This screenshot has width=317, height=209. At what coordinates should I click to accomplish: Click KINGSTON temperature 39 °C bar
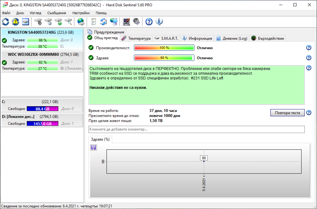point(42,46)
